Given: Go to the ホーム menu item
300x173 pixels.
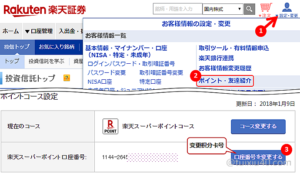Looking at the screenshot, I should (11, 31).
